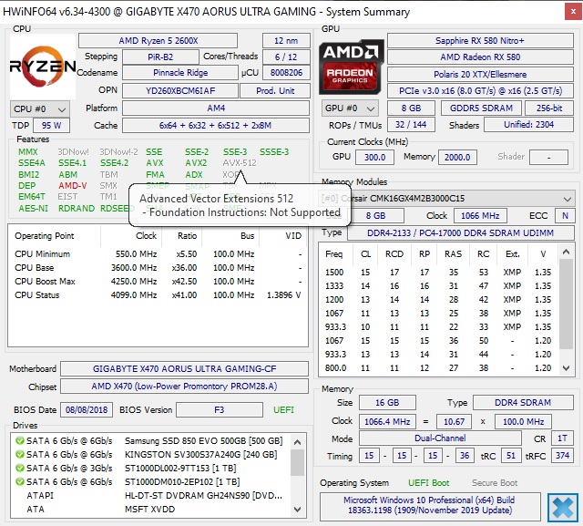Click the RDRAND feature label

tap(77, 209)
